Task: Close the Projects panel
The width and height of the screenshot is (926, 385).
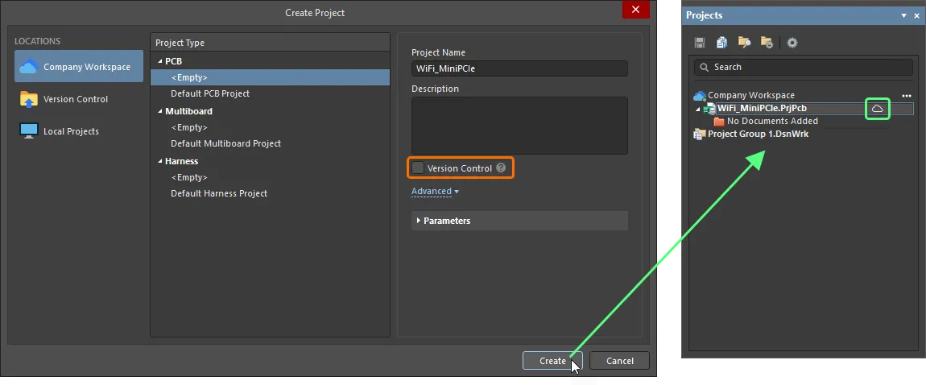Action: point(917,16)
